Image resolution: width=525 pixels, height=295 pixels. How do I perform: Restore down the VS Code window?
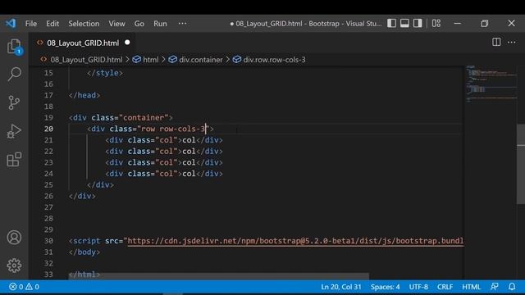click(484, 24)
